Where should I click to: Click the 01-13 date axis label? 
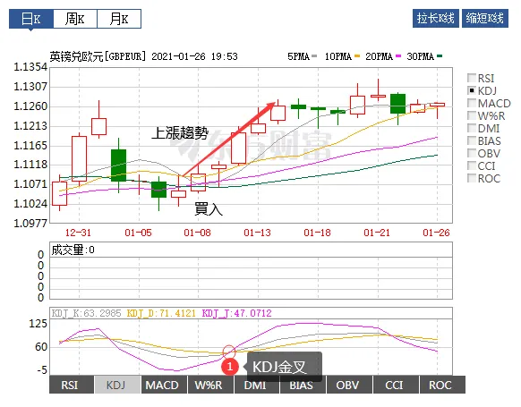pos(257,233)
